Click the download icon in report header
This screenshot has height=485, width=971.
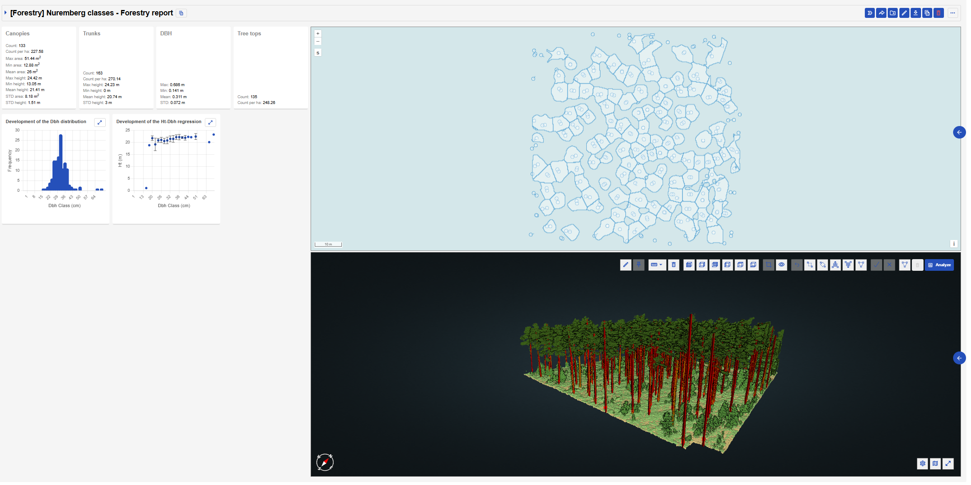(x=915, y=13)
